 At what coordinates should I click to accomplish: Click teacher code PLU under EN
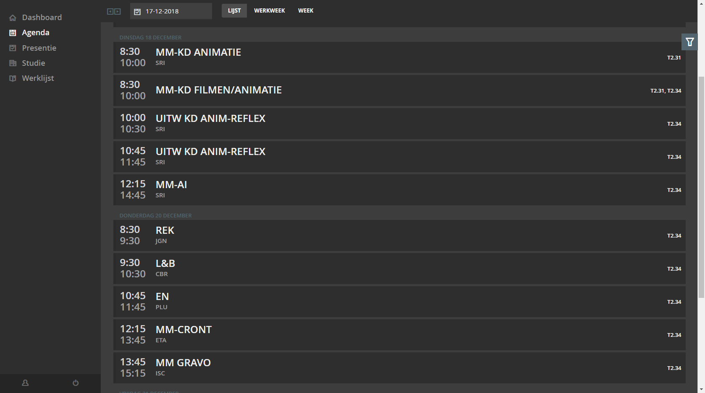(x=161, y=307)
